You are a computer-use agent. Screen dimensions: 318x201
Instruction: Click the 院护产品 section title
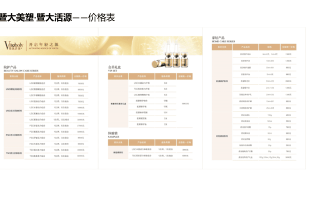click(10, 67)
